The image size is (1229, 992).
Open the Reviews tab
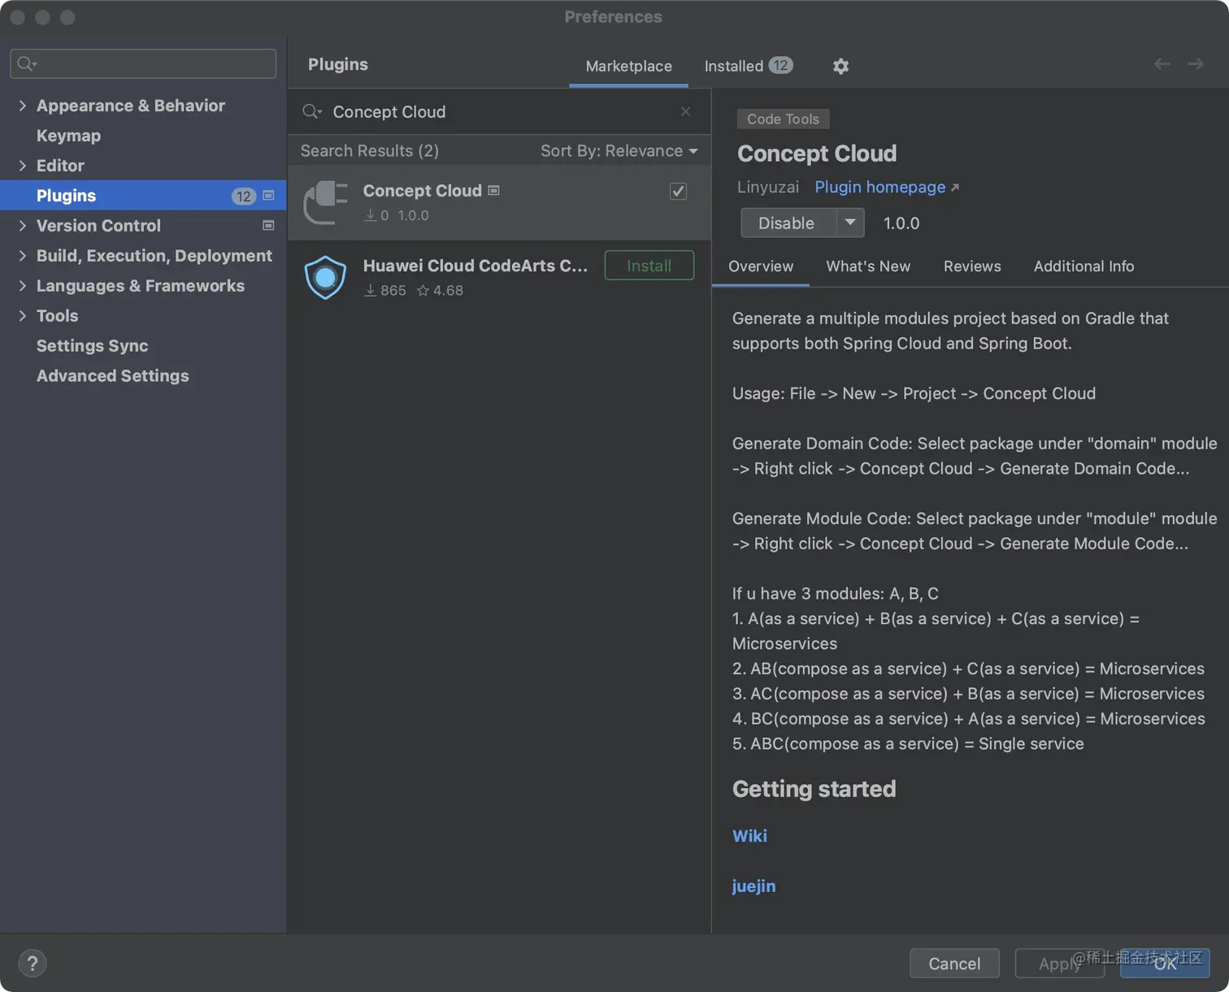(972, 266)
